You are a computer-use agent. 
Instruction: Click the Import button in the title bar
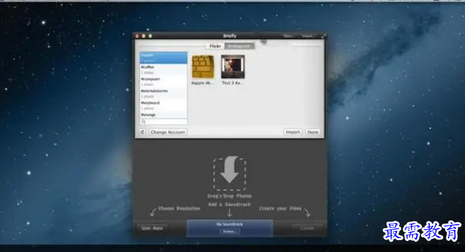tap(308, 36)
